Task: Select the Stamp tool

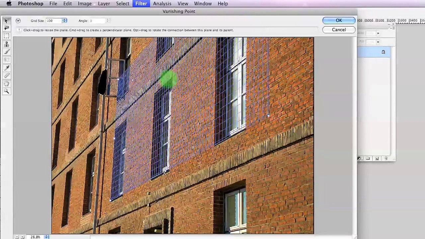Action: [6, 44]
